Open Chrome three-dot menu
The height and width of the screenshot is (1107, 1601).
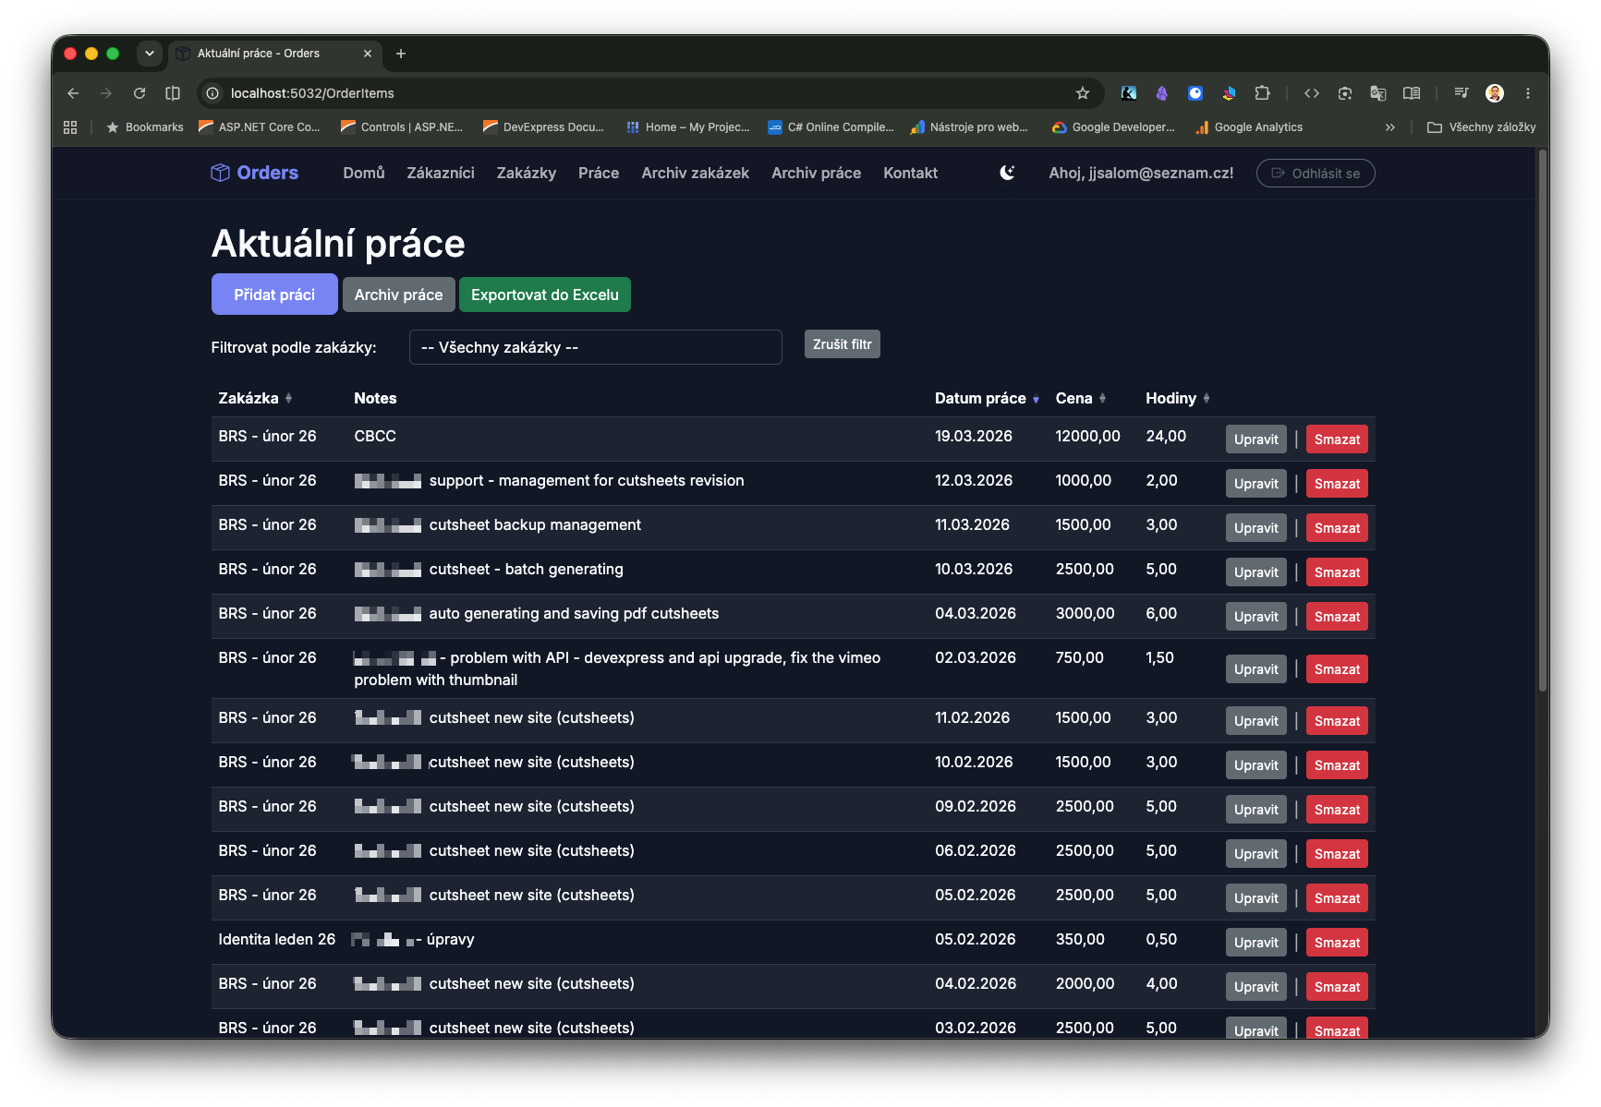[1528, 93]
